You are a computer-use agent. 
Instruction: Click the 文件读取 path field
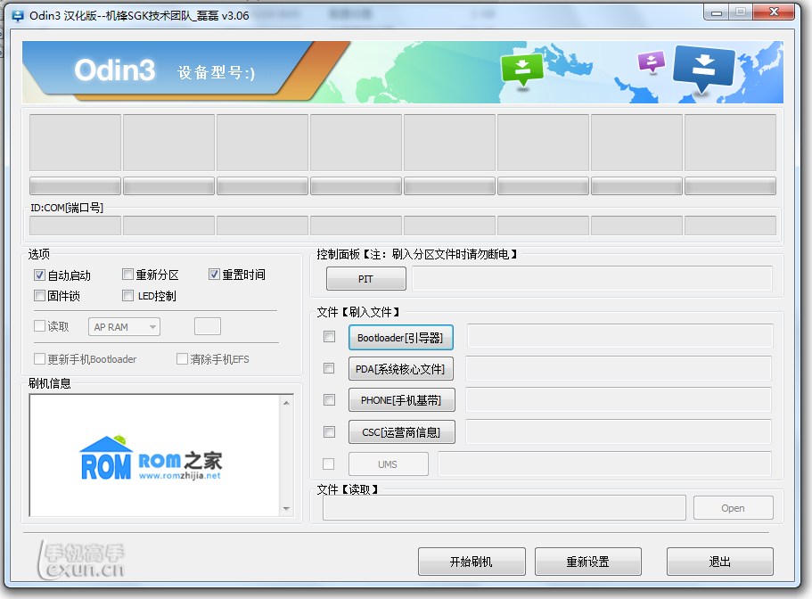point(504,508)
